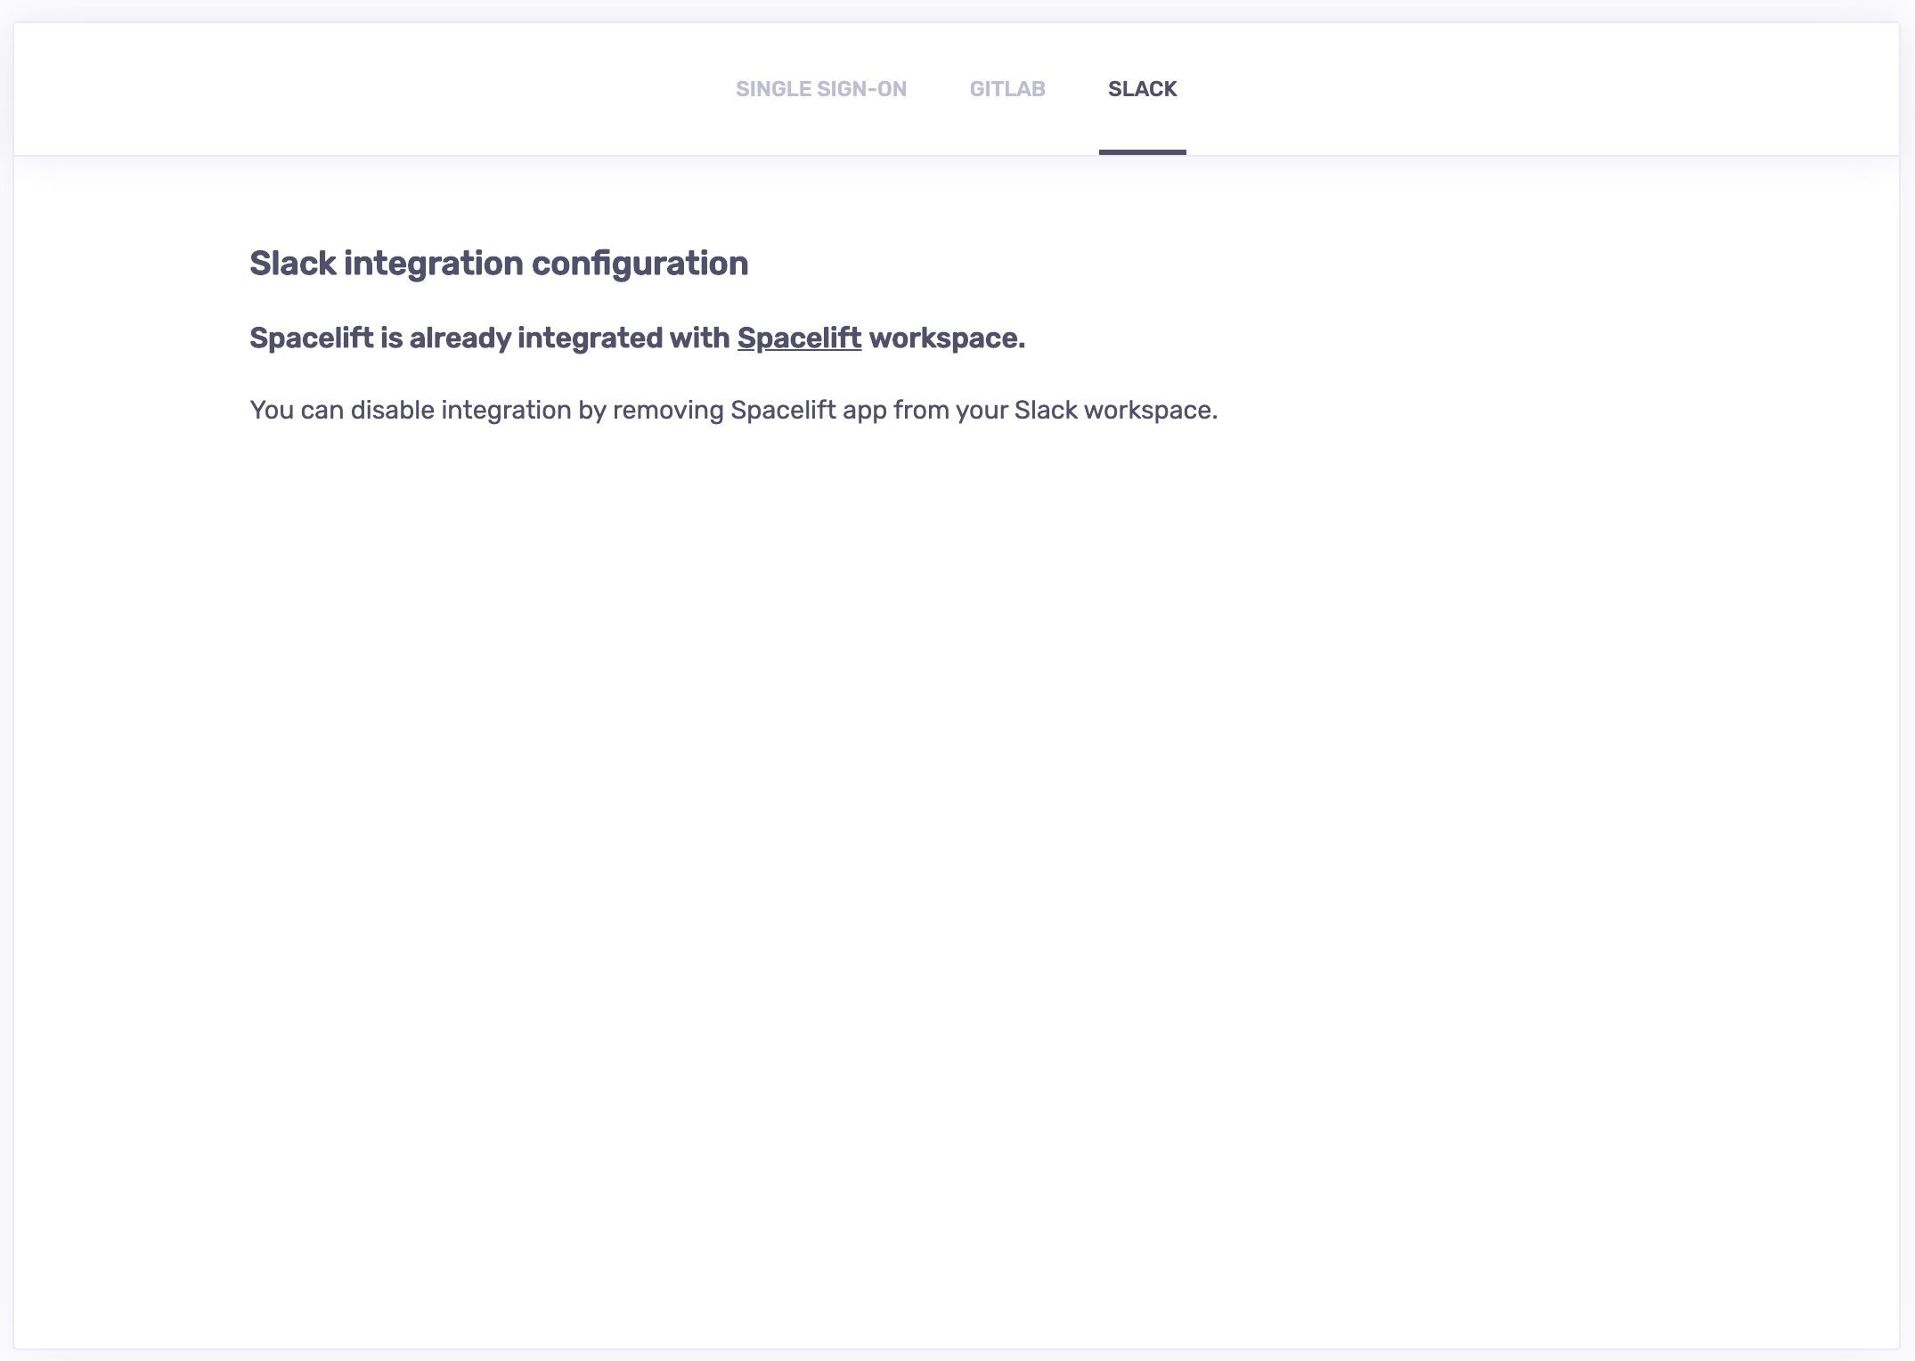Switch to the Single Sign-On tab

[x=820, y=89]
